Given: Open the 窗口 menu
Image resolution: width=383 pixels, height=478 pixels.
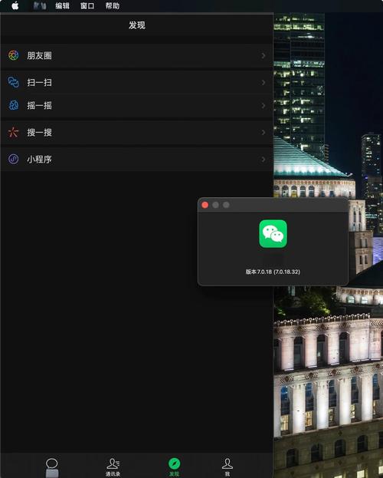Looking at the screenshot, I should click(x=87, y=6).
